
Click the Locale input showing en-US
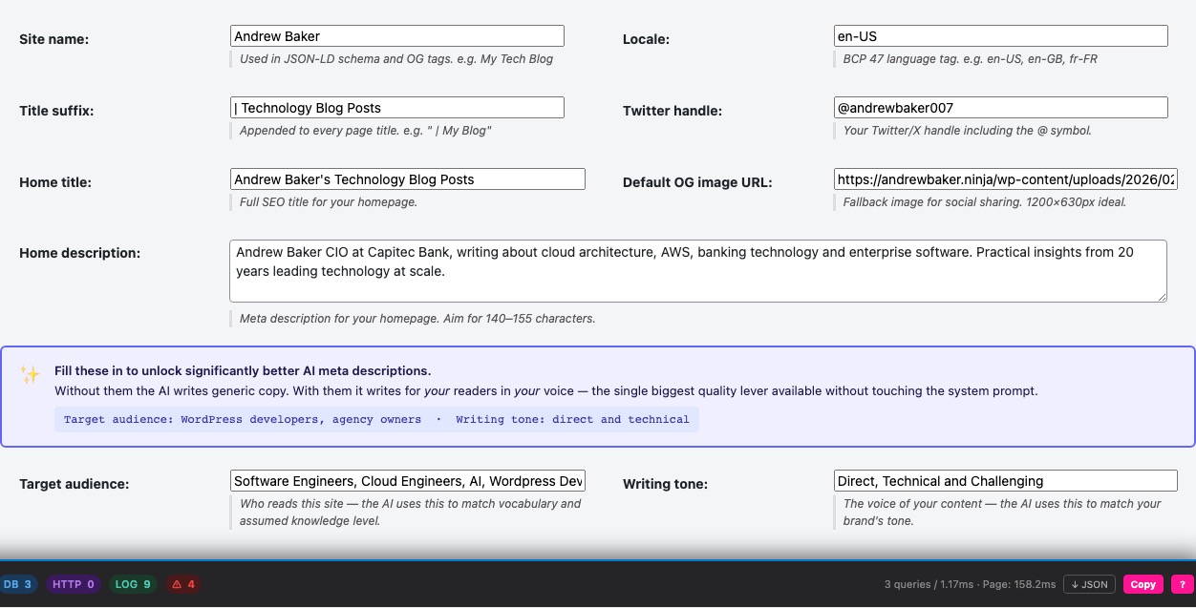click(x=1000, y=35)
